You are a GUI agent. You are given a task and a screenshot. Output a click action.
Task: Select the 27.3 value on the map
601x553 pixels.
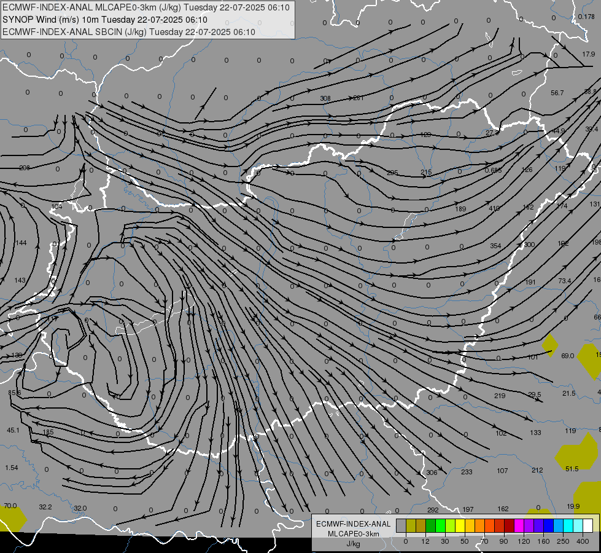pos(492,133)
